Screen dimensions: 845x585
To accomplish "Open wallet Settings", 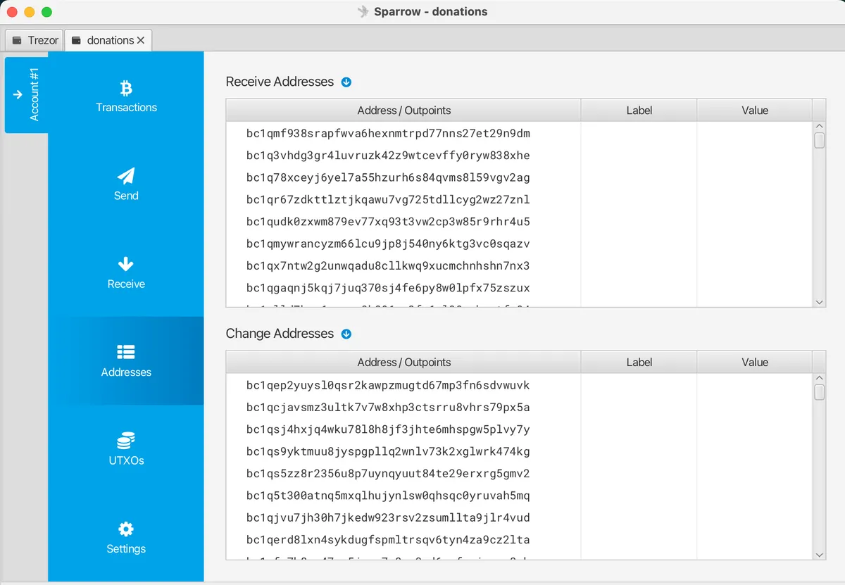I will click(126, 537).
